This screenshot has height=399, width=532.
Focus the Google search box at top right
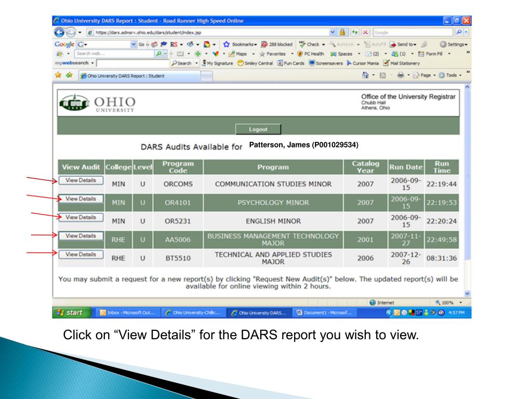click(x=413, y=32)
